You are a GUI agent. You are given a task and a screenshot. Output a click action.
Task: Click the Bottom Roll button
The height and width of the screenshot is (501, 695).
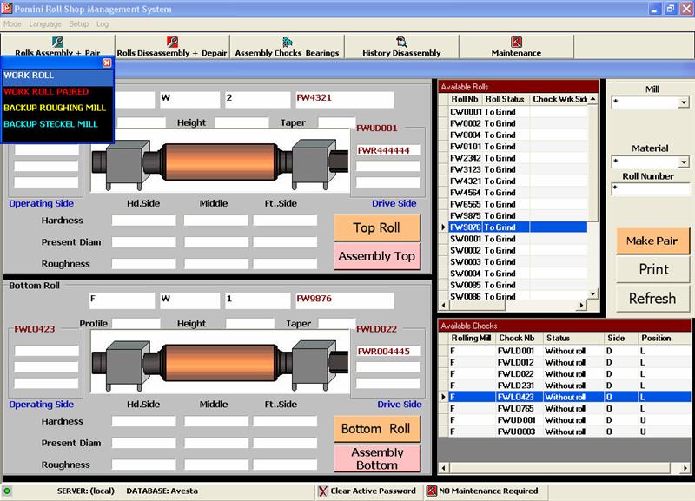point(377,429)
